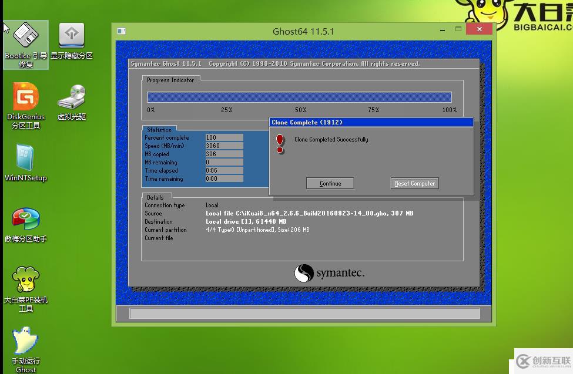Launch the 大白菜PE装机工具 icon
This screenshot has width=573, height=374.
pos(26,289)
